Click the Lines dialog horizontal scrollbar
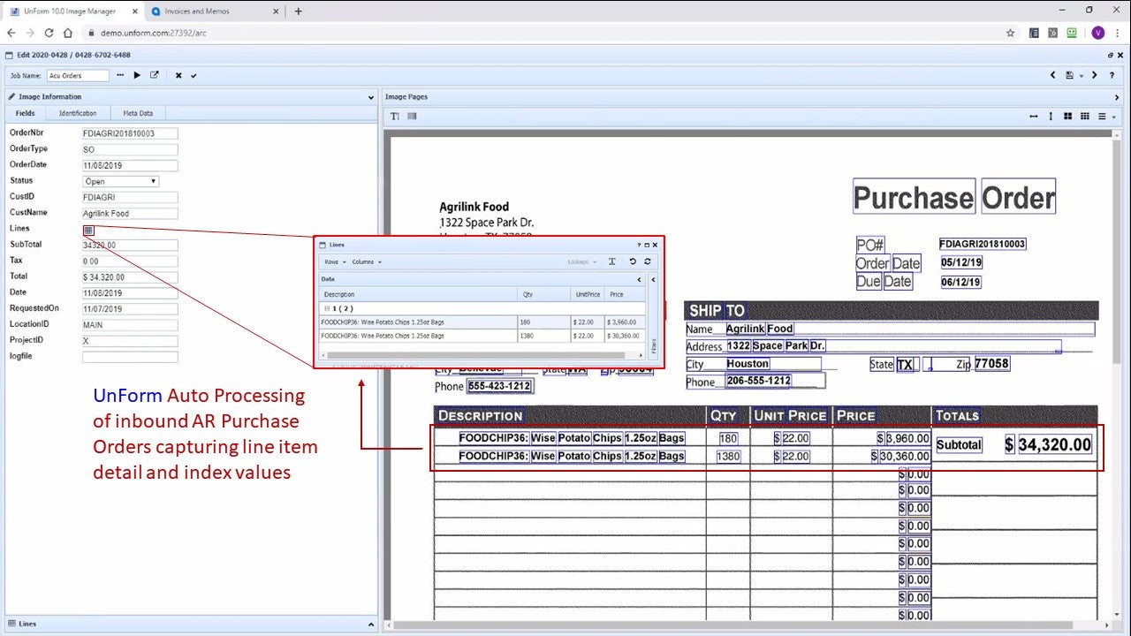The height and width of the screenshot is (636, 1131). (x=482, y=355)
